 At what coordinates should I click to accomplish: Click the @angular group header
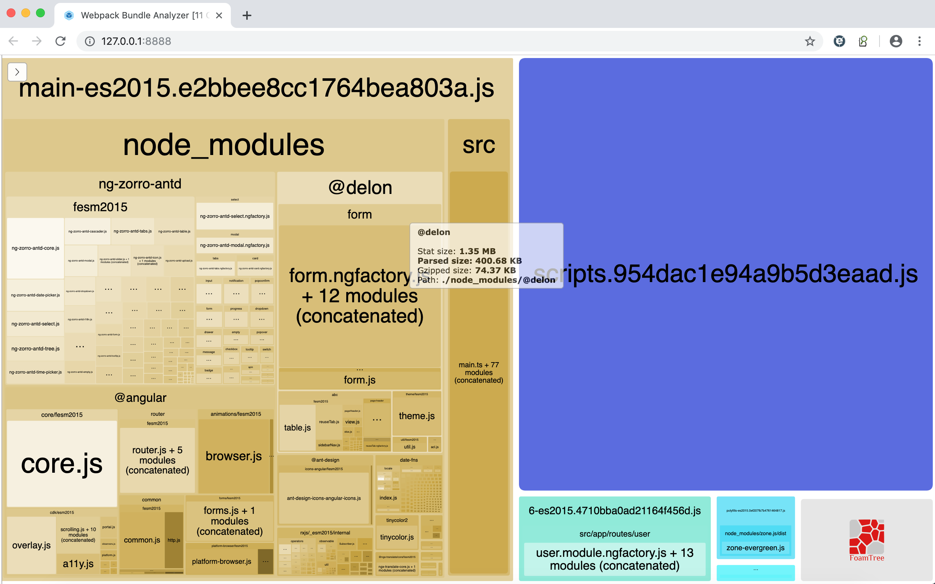tap(140, 397)
